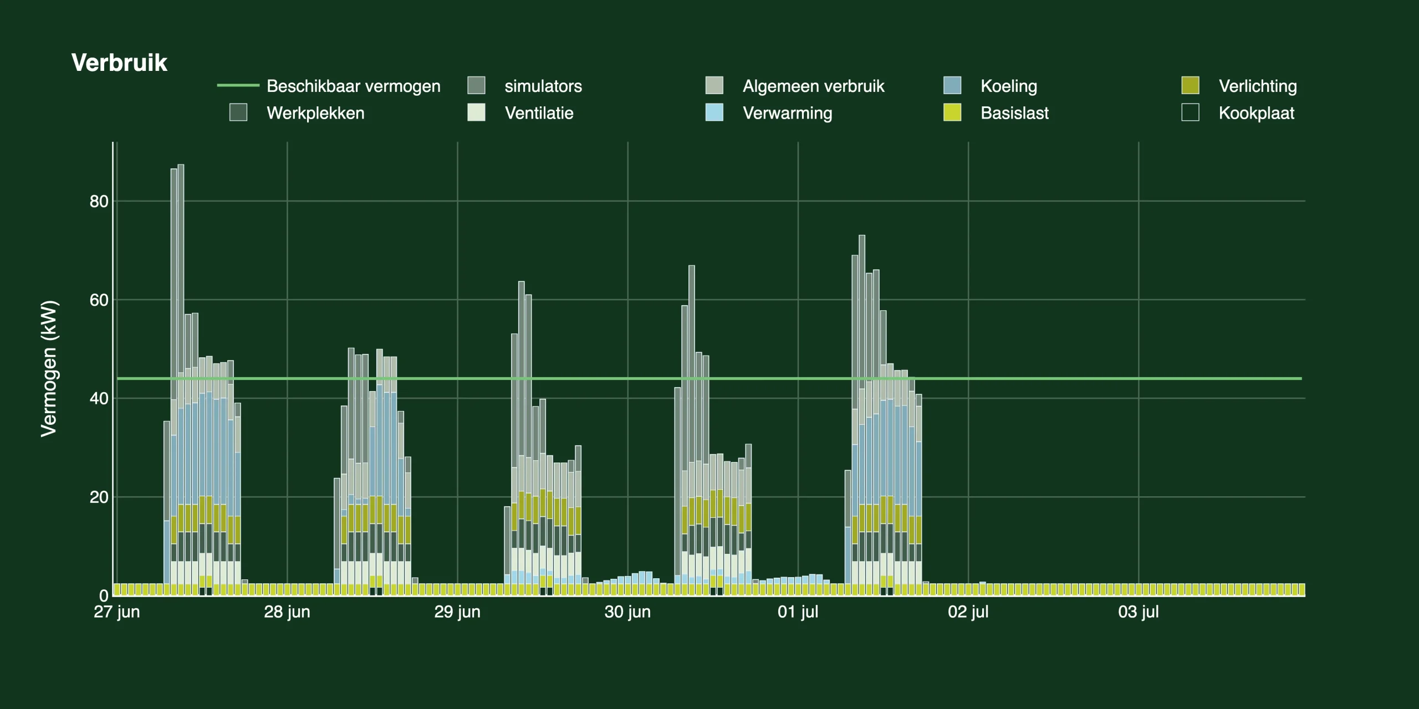Click the Ventilatie legend swatch

(476, 112)
